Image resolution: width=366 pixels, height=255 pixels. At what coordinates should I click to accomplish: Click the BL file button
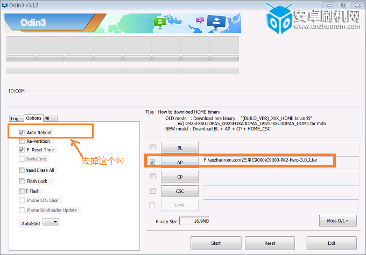180,148
